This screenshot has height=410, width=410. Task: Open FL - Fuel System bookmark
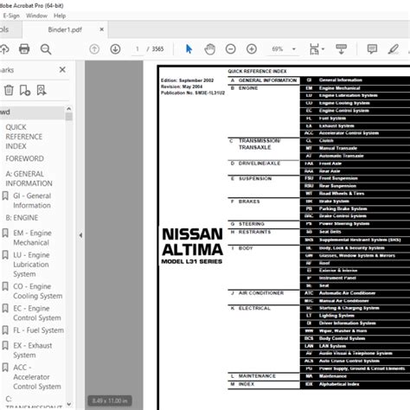[38, 330]
